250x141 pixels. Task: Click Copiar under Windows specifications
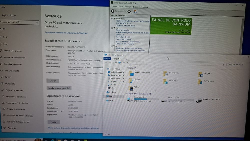coord(54,122)
